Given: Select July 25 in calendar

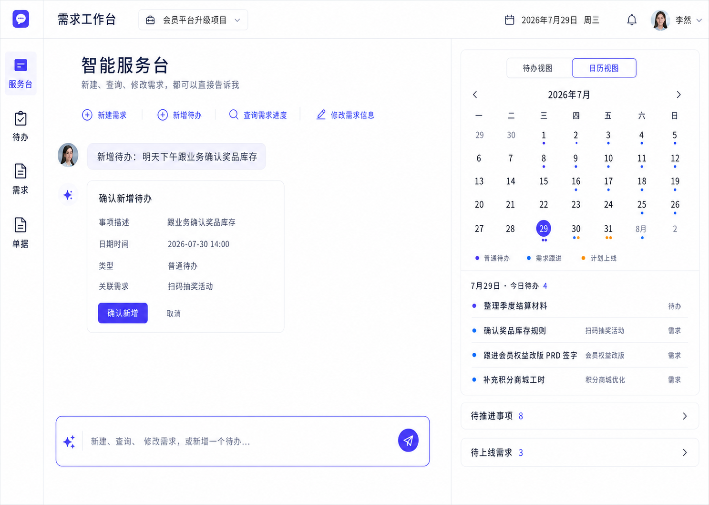Looking at the screenshot, I should 642,205.
